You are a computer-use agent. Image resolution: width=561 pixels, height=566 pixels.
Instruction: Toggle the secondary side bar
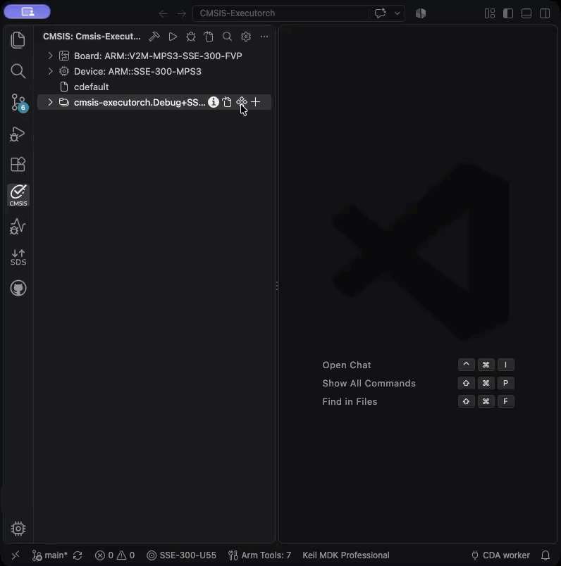[x=545, y=13]
